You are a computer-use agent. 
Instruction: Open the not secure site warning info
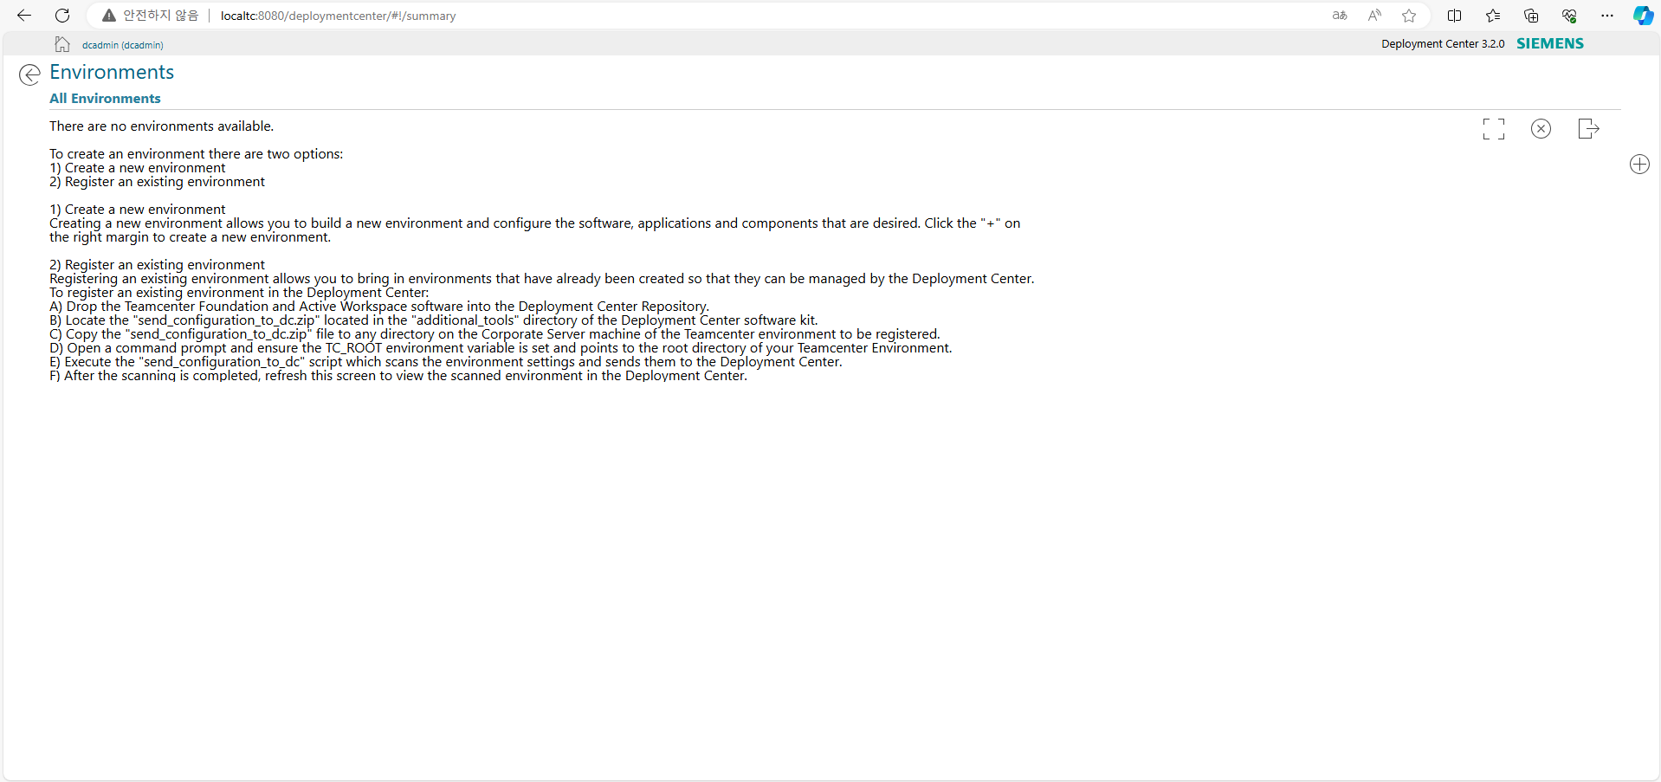151,16
